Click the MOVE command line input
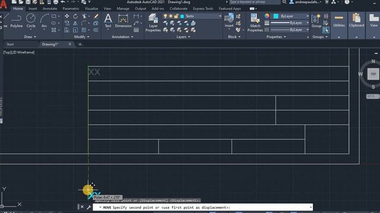The width and height of the screenshot is (380, 213). pyautogui.click(x=202, y=207)
